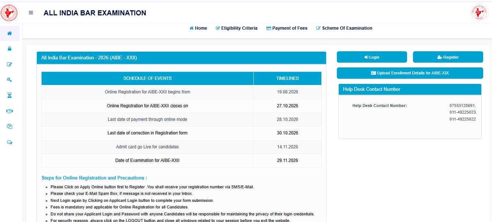Click the Help Desk Contact Number panel heading

(410, 89)
